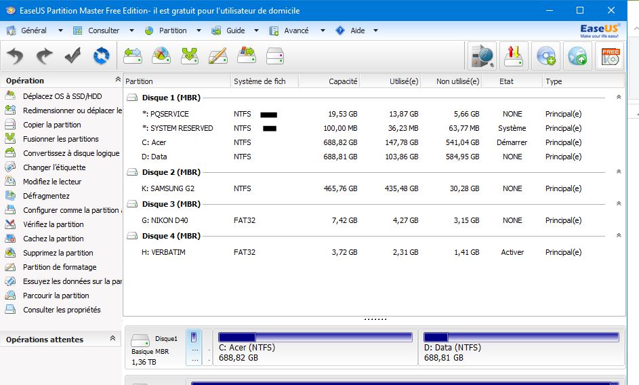Image resolution: width=639 pixels, height=385 pixels.
Task: Click Changer l'étiquette operation link
Action: pyautogui.click(x=54, y=167)
